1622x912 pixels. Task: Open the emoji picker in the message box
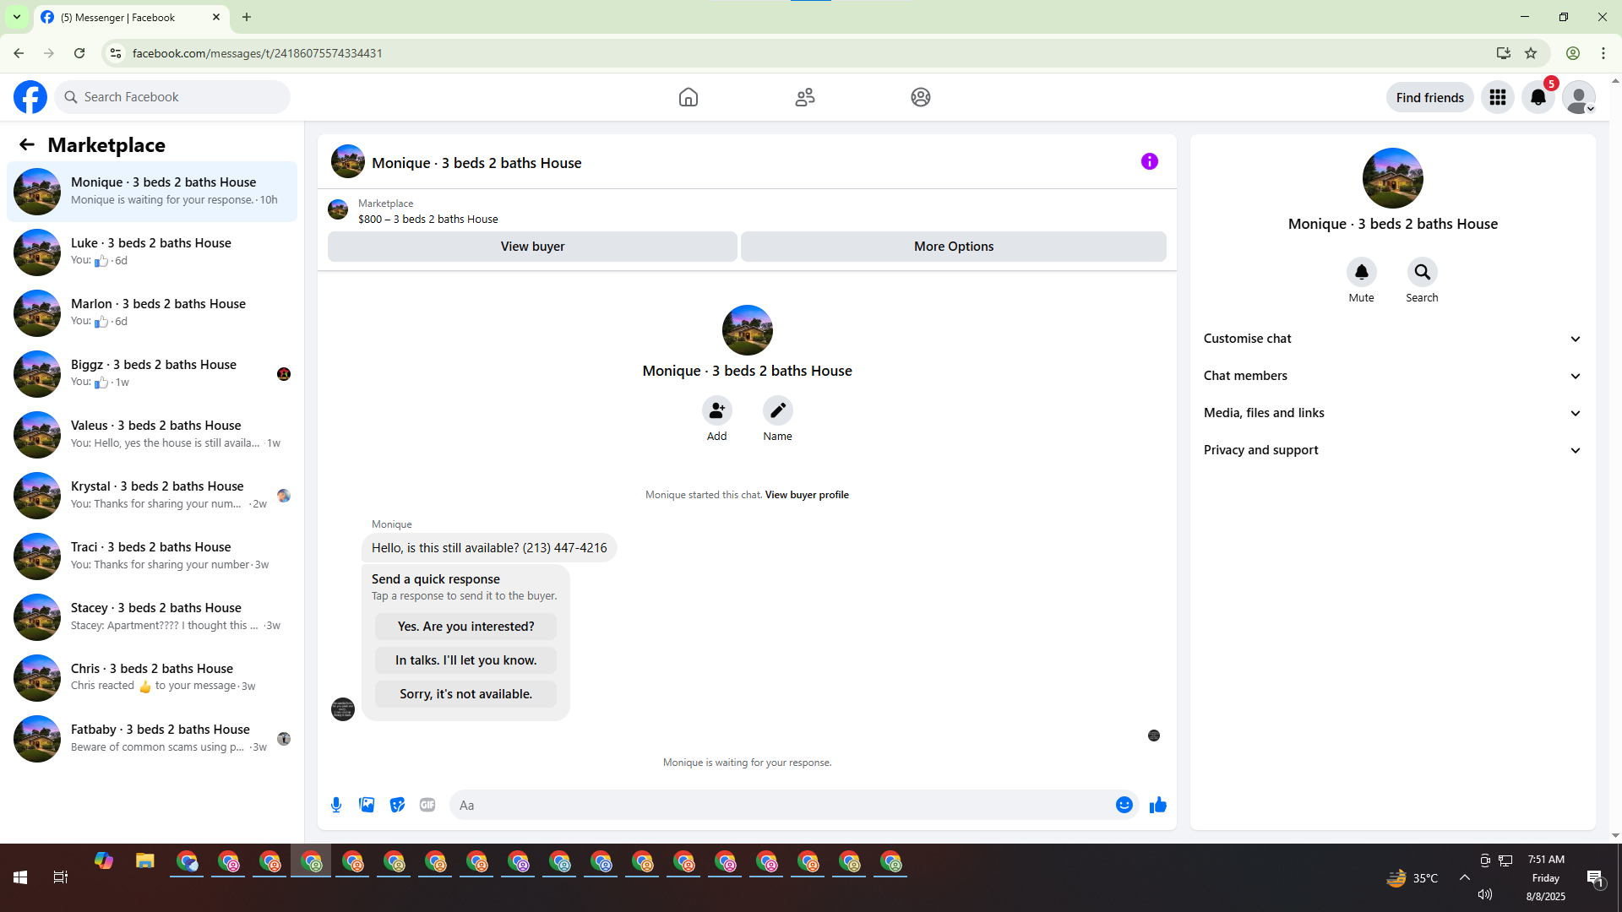(1124, 805)
